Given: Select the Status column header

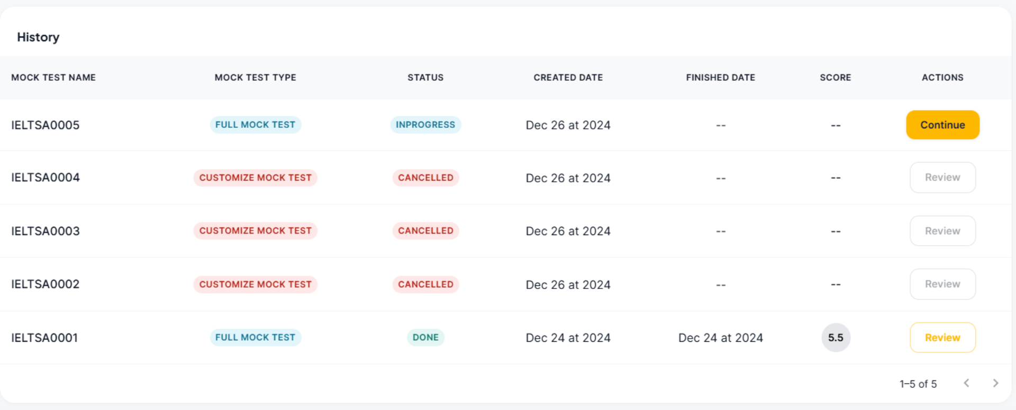Looking at the screenshot, I should click(425, 78).
